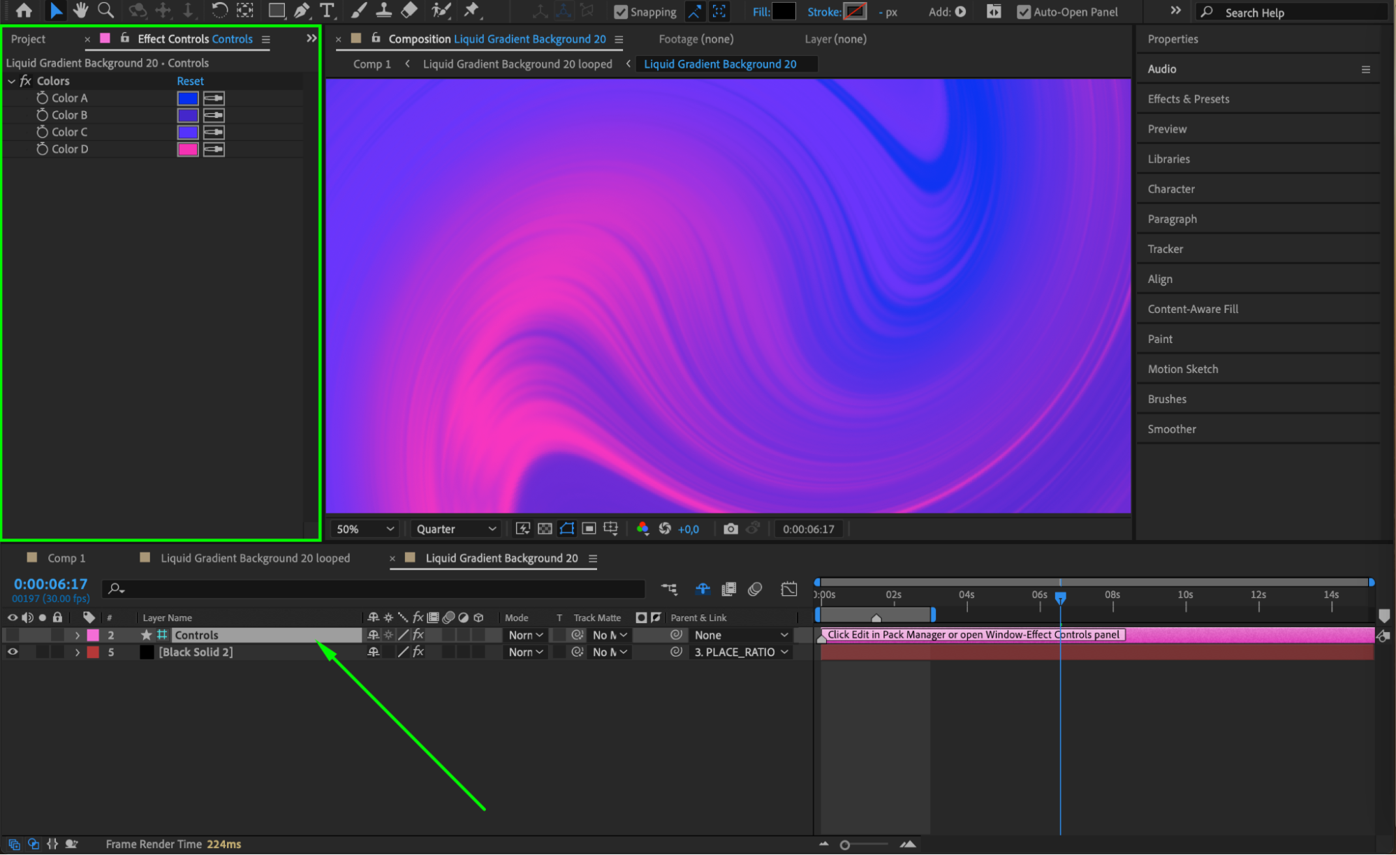Screen dimensions: 1396x855
Task: Toggle the Snapping checkbox
Action: (x=621, y=12)
